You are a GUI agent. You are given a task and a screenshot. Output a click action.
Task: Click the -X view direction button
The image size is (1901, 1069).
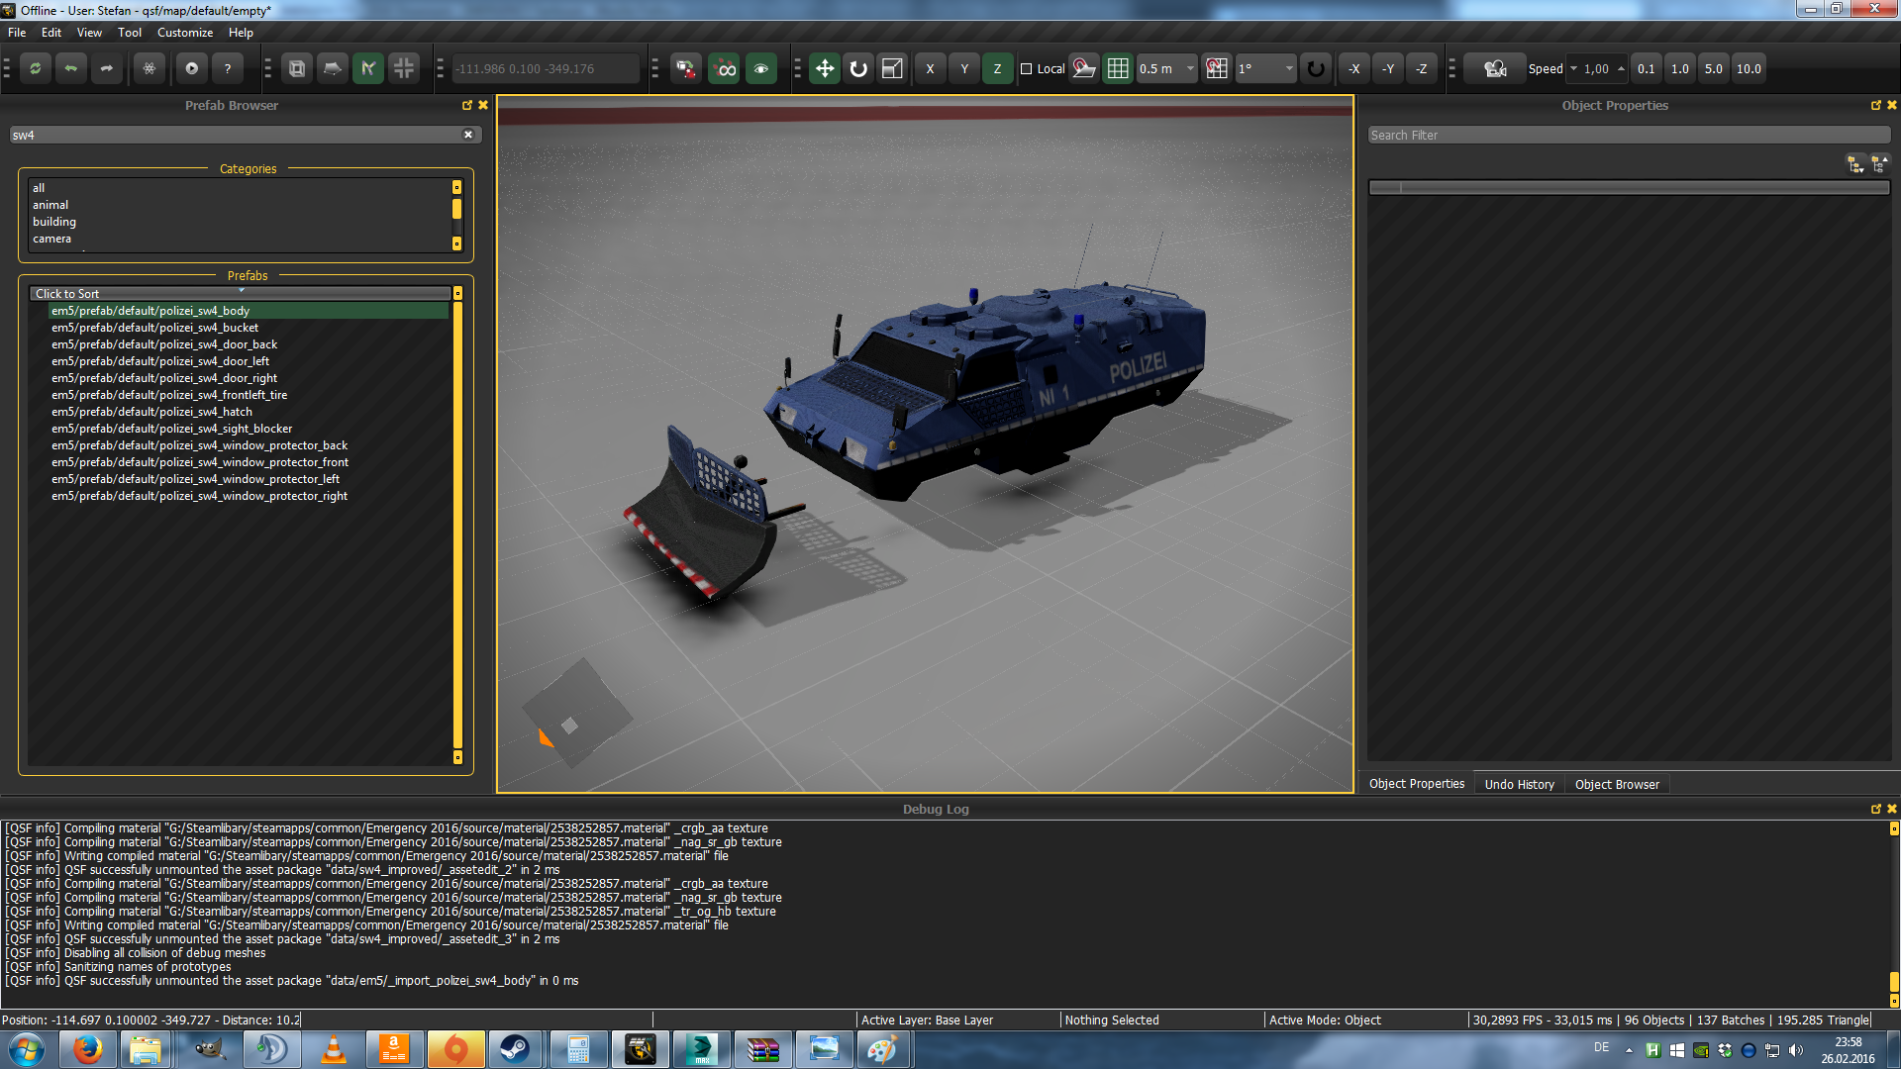1354,68
